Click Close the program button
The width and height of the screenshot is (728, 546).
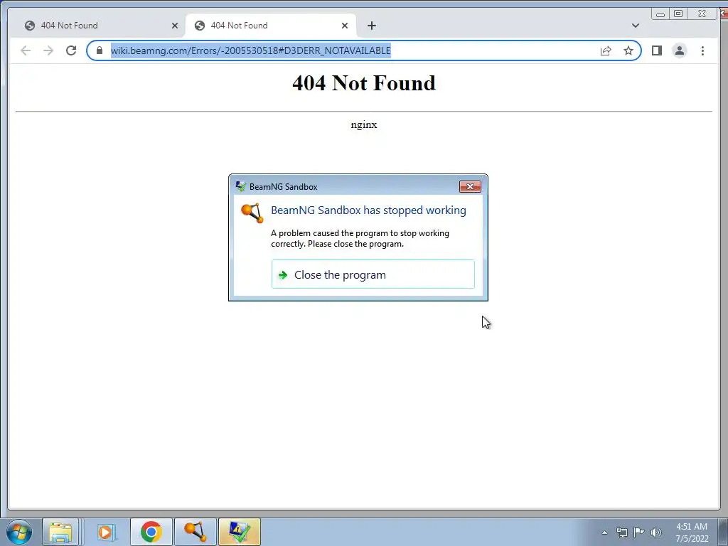(373, 274)
